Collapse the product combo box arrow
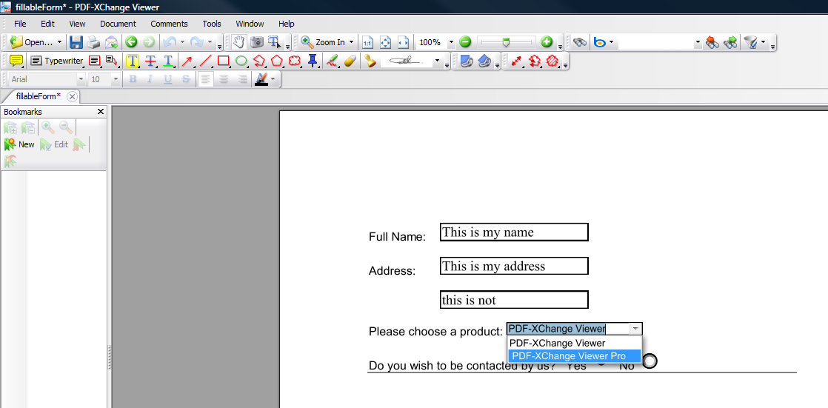This screenshot has height=408, width=828. (635, 329)
